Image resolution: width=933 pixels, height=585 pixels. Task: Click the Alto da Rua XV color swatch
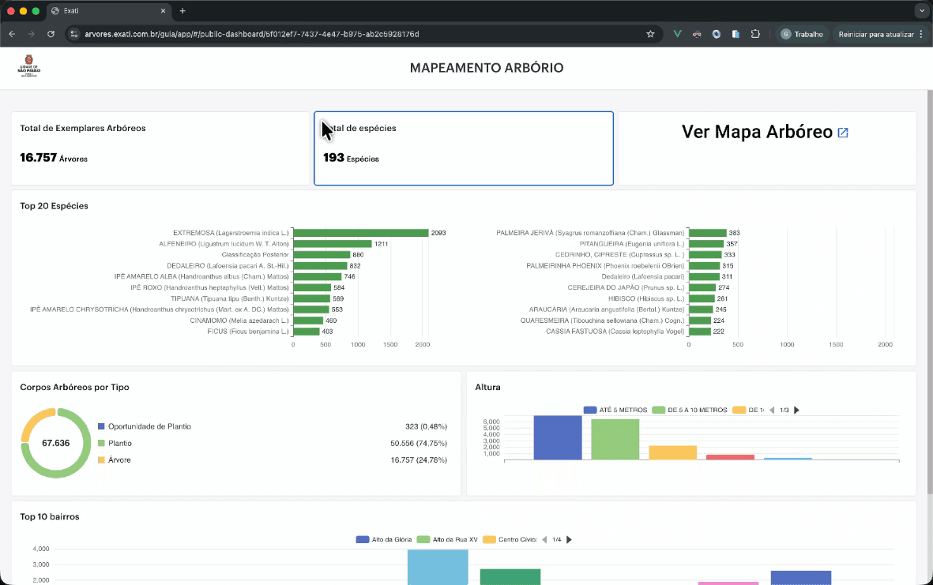point(423,540)
